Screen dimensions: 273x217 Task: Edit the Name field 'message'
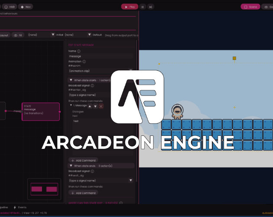point(101,56)
